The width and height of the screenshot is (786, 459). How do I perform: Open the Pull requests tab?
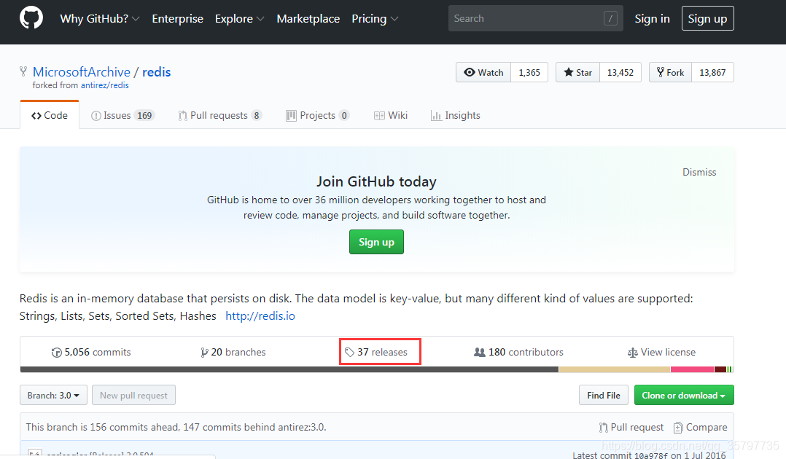[219, 115]
